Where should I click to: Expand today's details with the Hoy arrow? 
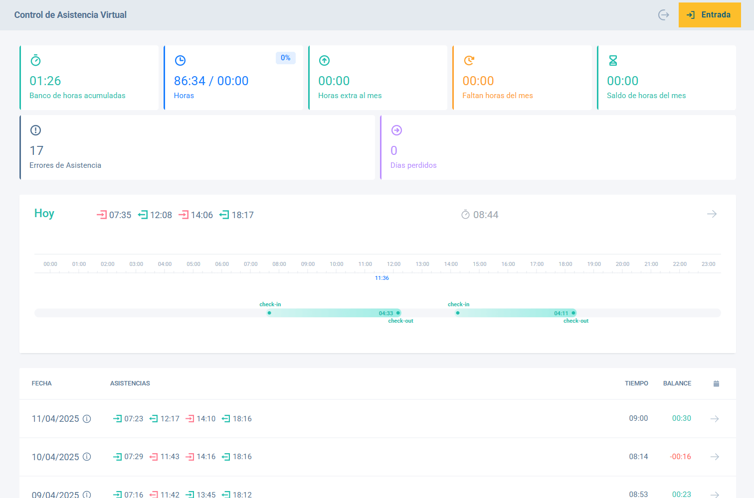(712, 214)
